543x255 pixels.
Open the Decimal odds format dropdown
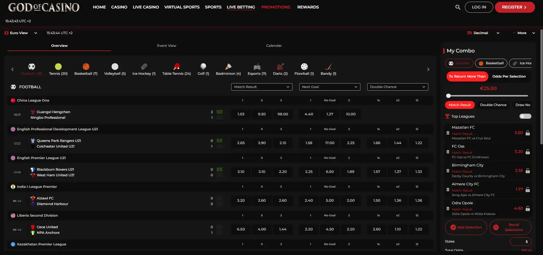point(483,33)
